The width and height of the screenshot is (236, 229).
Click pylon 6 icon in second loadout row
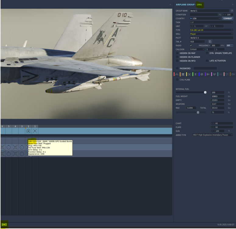click(2, 147)
